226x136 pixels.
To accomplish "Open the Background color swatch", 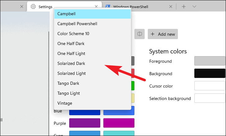I will [210, 73].
